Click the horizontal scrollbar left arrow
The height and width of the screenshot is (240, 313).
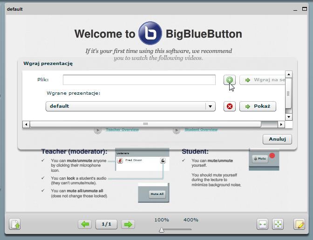point(26,124)
